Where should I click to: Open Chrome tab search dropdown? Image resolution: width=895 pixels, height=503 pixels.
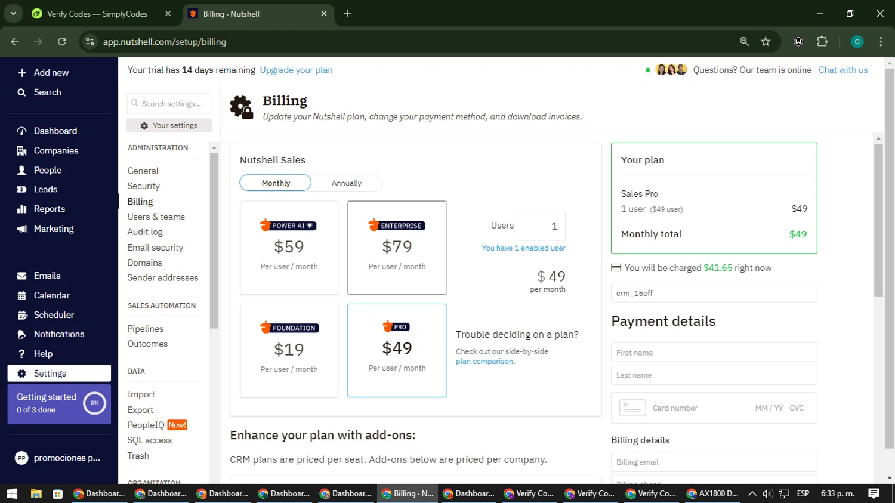pos(13,13)
